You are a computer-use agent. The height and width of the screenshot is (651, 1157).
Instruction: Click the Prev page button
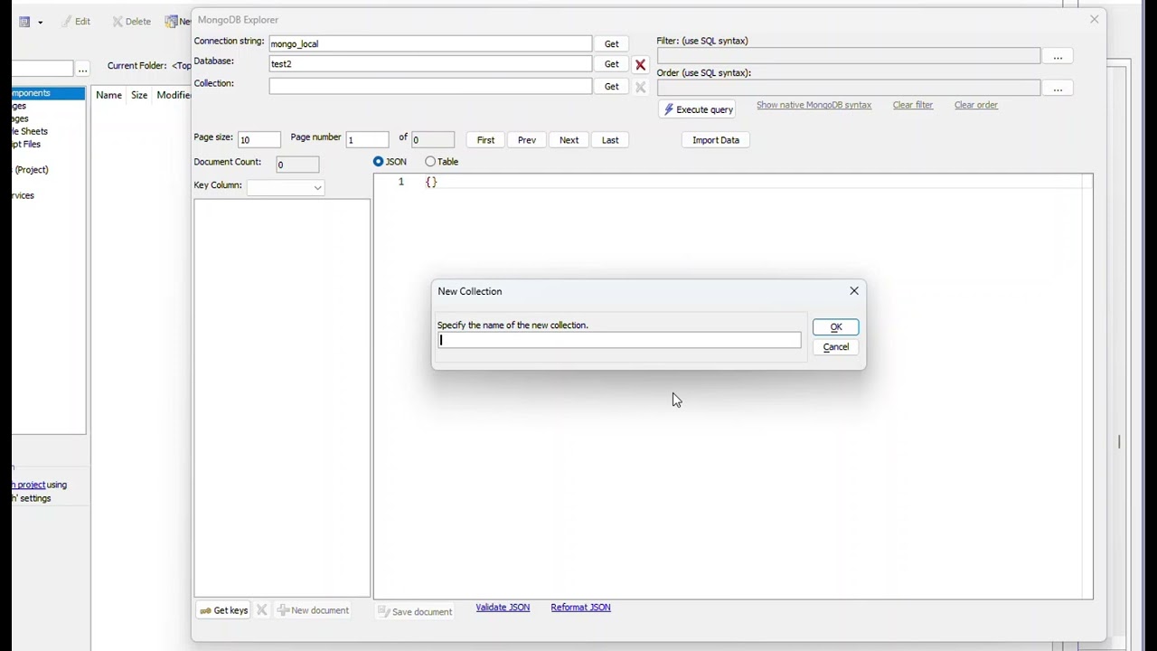527,140
